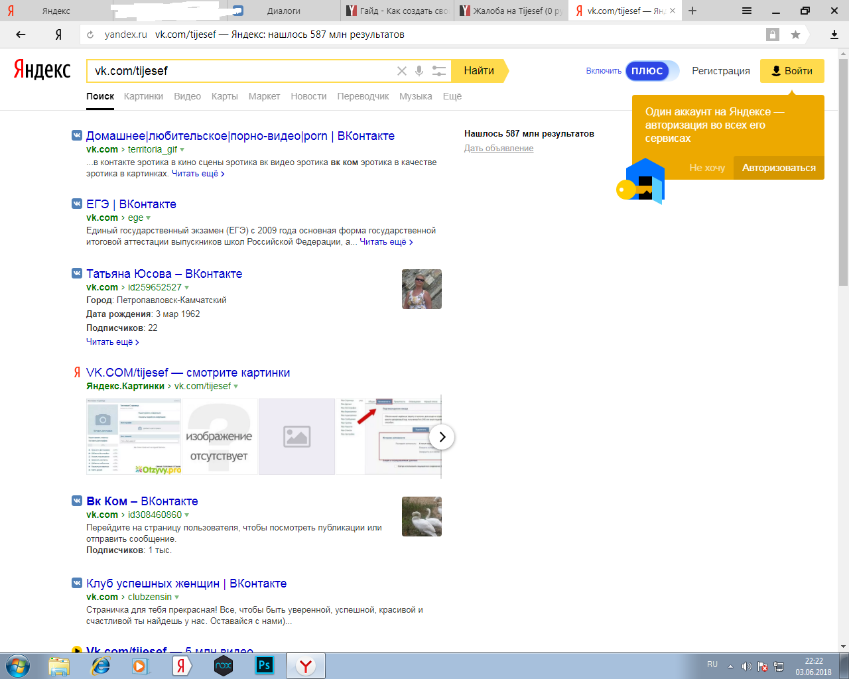849x679 pixels.
Task: Reload the page with the refresh icon
Action: [x=90, y=34]
